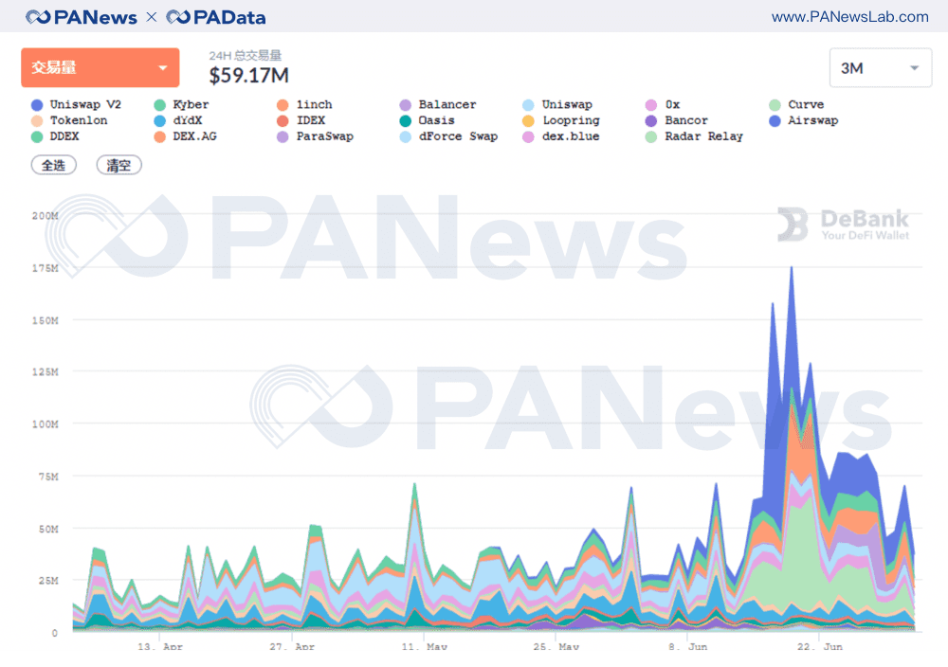Click the Airswap color swatch
Image resolution: width=948 pixels, height=667 pixels.
[x=775, y=121]
